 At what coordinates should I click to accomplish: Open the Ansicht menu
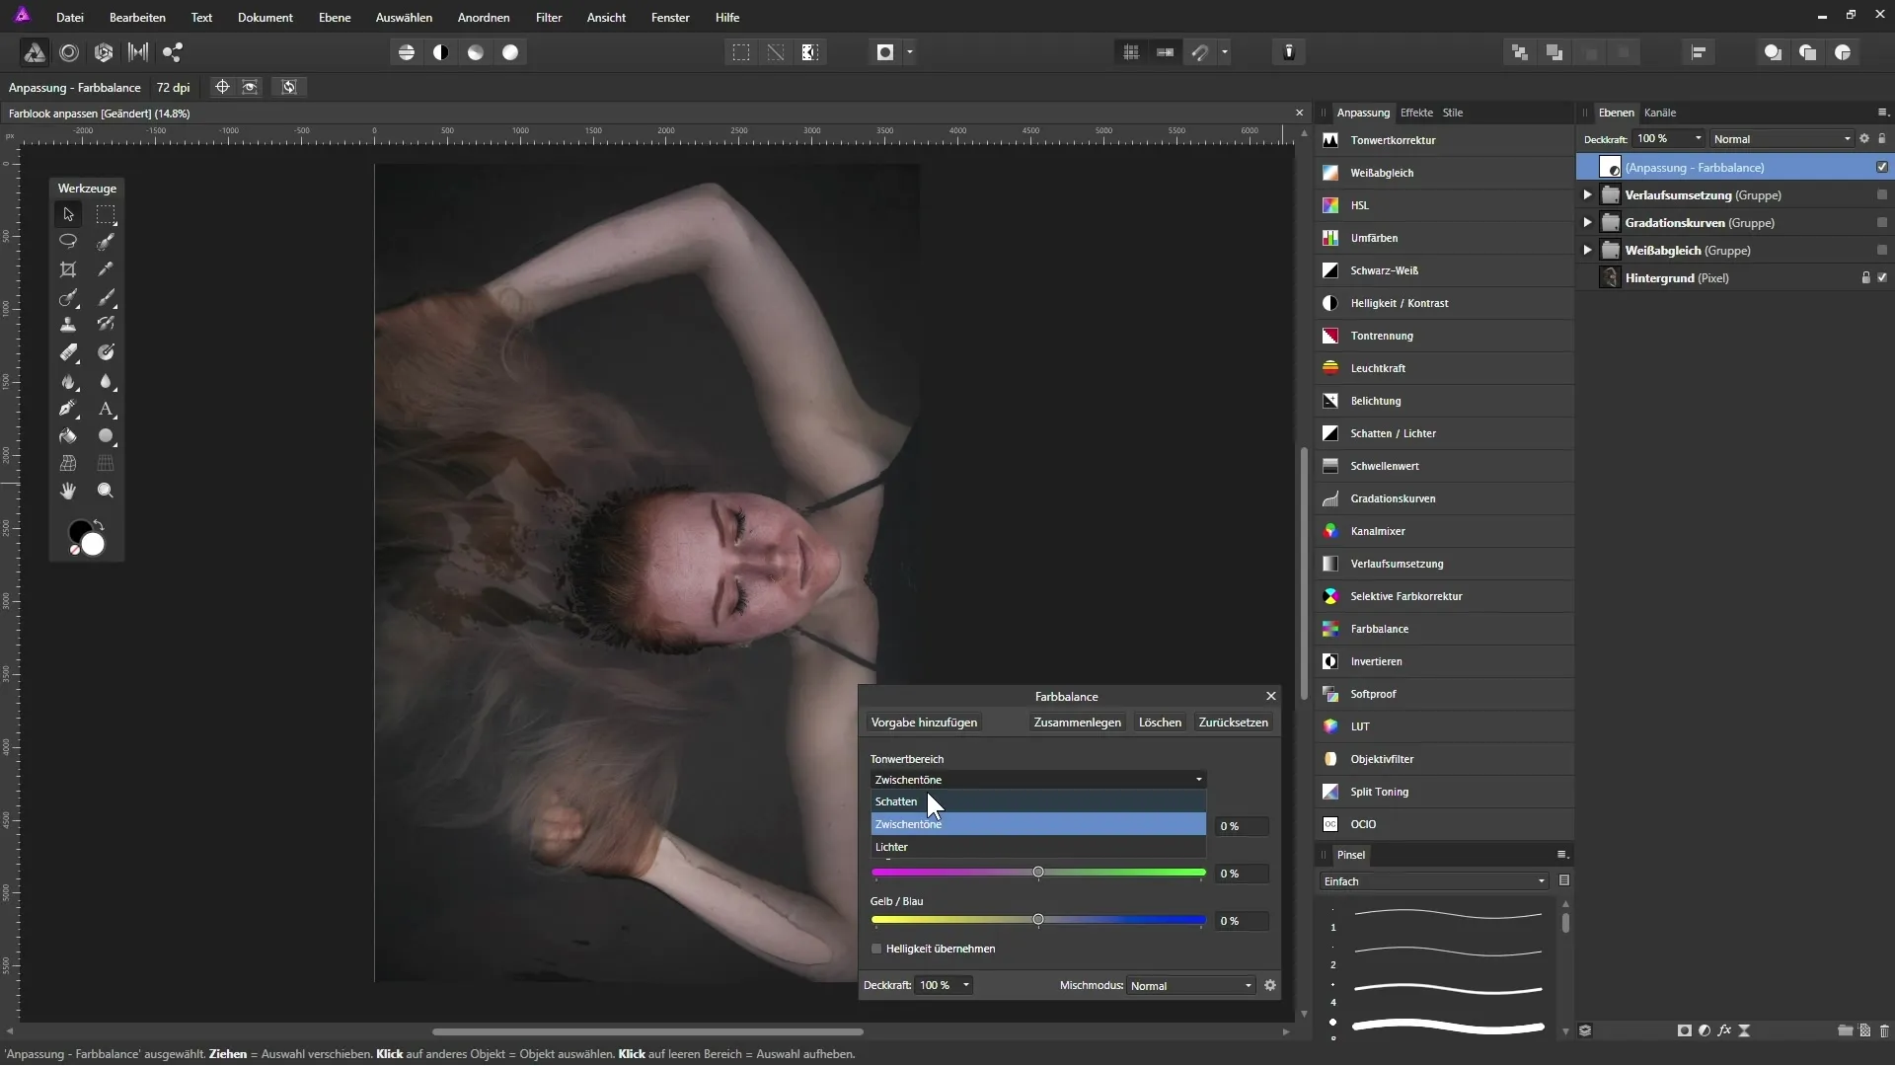click(606, 18)
